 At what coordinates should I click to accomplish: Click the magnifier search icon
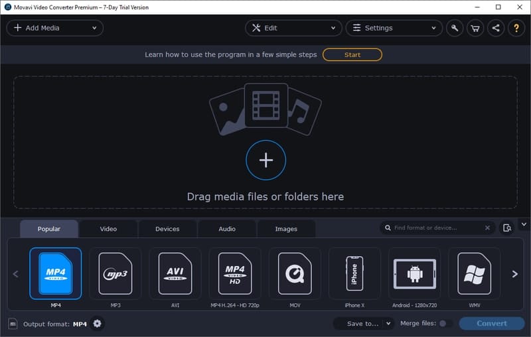[x=388, y=228]
